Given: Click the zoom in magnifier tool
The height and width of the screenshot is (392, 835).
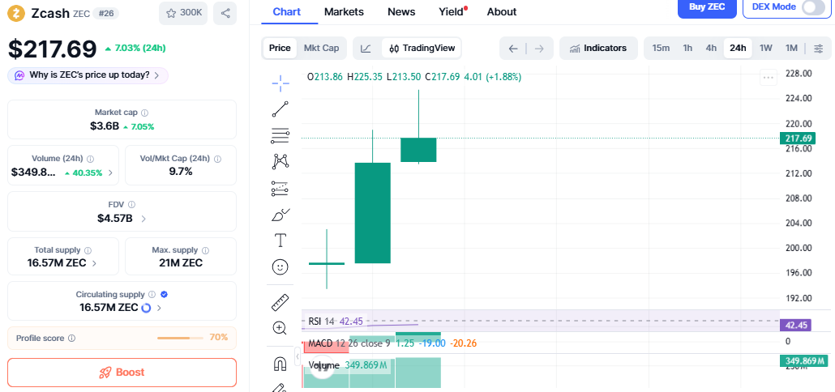Looking at the screenshot, I should 280,328.
